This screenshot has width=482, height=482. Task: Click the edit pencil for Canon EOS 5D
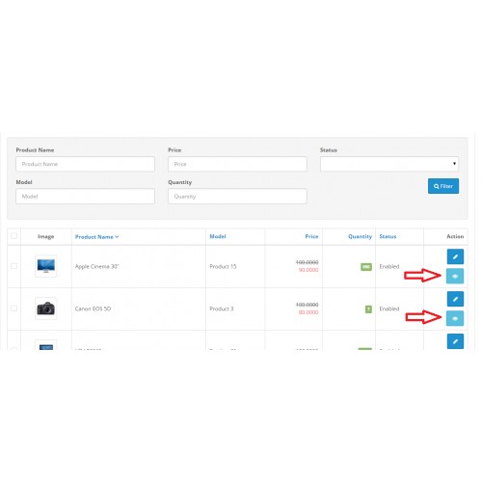455,299
